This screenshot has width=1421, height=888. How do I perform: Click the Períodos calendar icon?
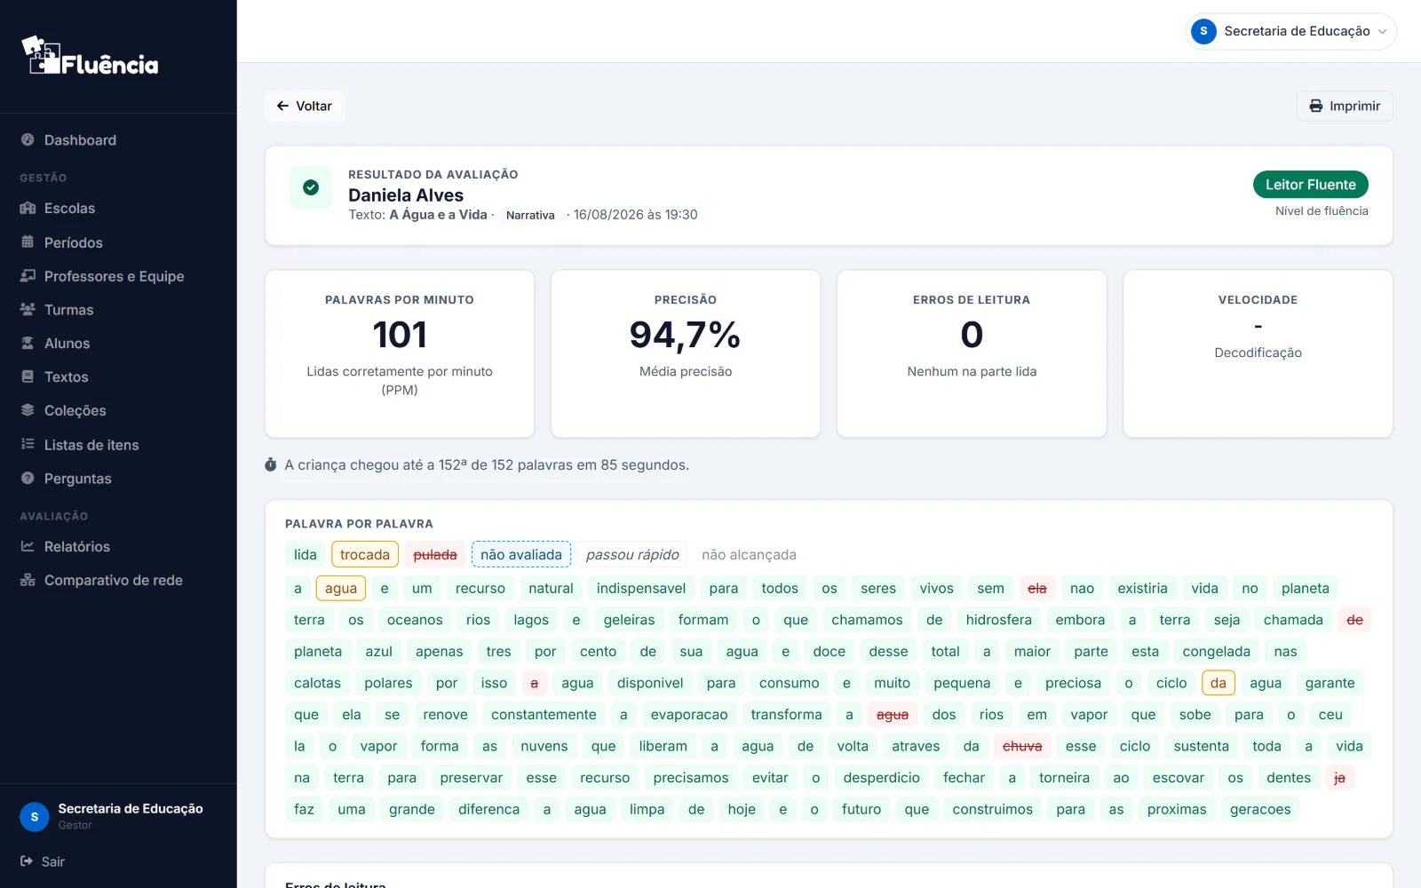(x=28, y=242)
